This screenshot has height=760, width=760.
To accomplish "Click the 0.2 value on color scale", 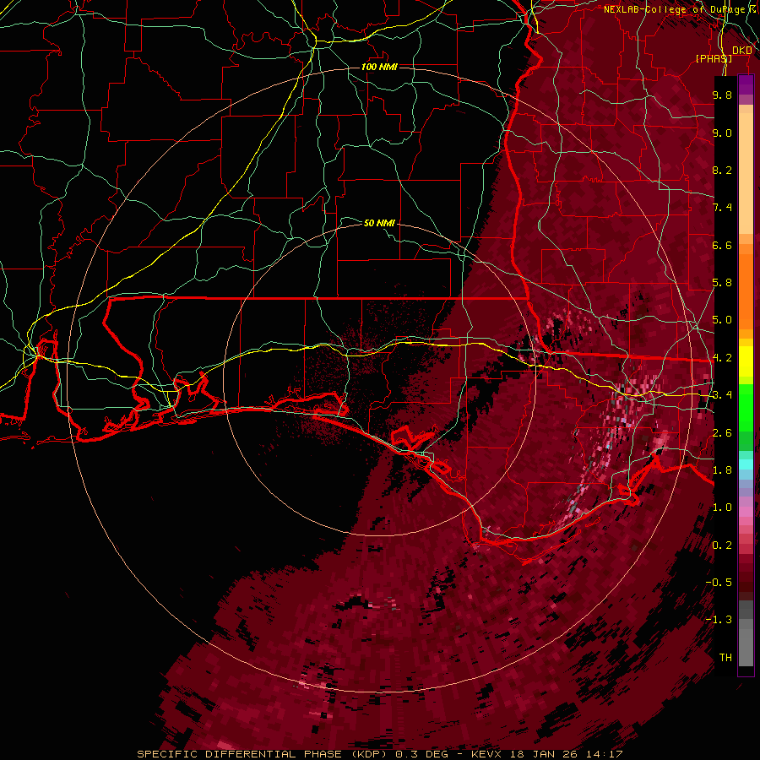I will click(722, 546).
